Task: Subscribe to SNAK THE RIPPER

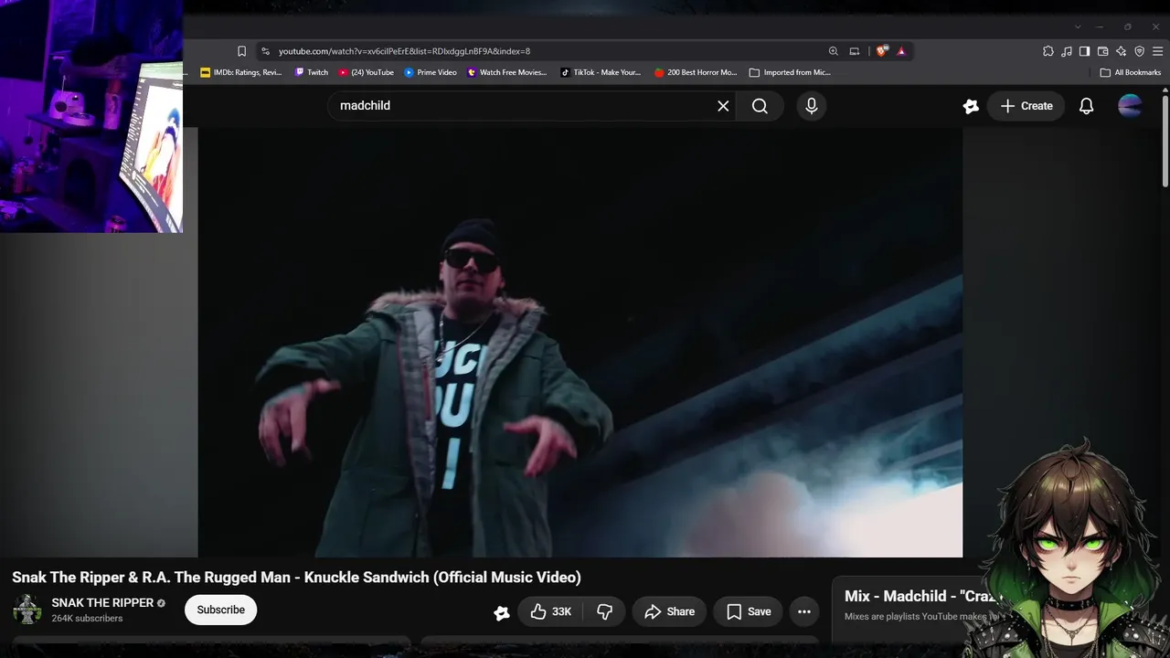Action: click(220, 610)
